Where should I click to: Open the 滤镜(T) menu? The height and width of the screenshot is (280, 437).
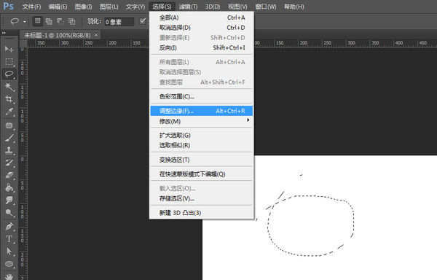pos(189,7)
